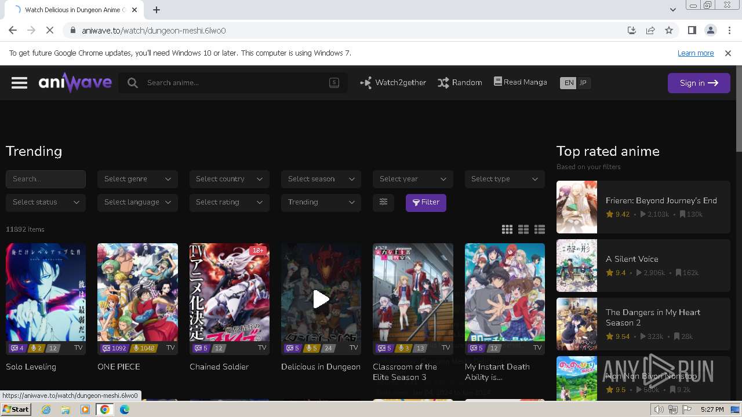Click Frieren thumbnail in top rated

(x=577, y=207)
